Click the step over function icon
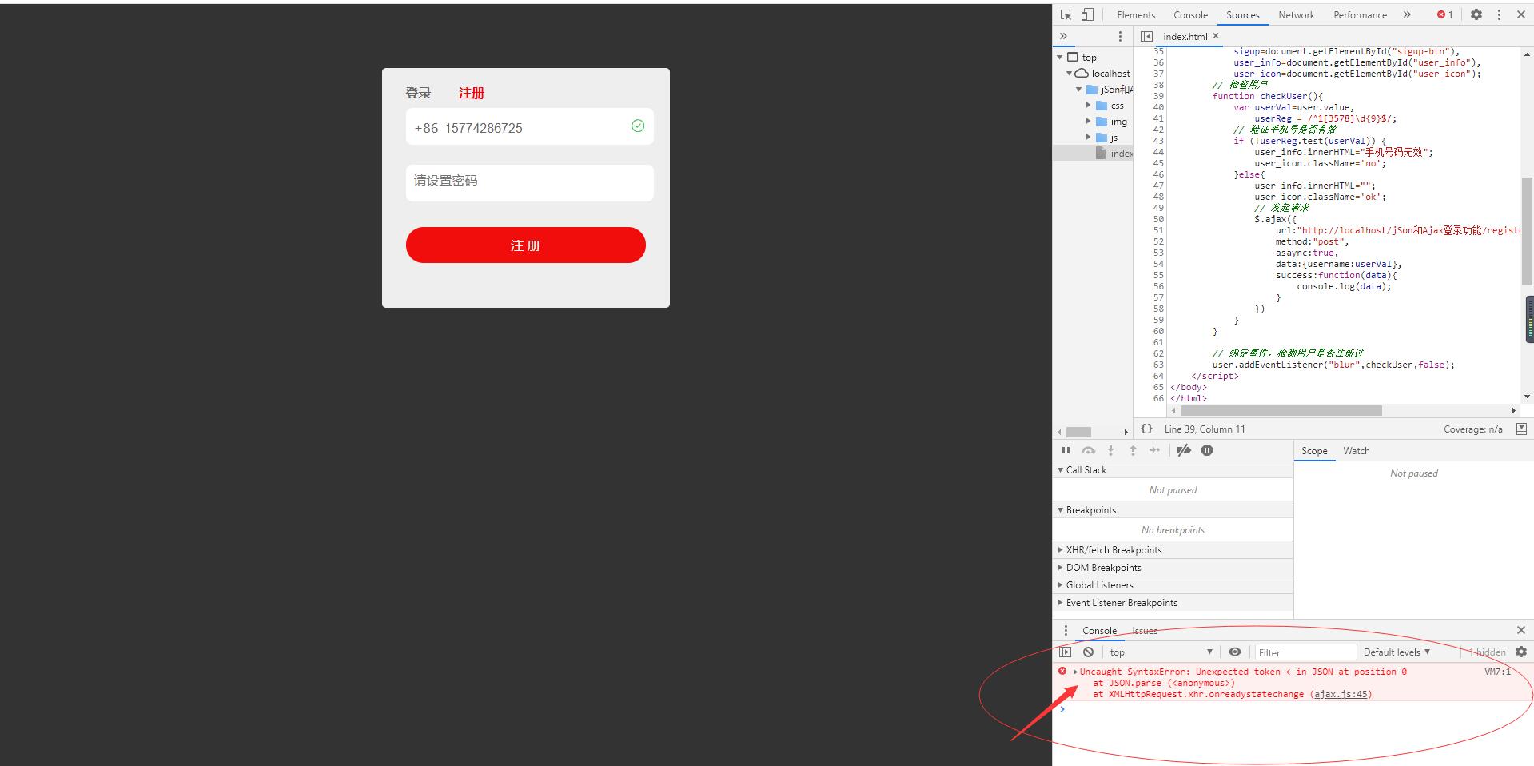The width and height of the screenshot is (1534, 766). coord(1088,450)
